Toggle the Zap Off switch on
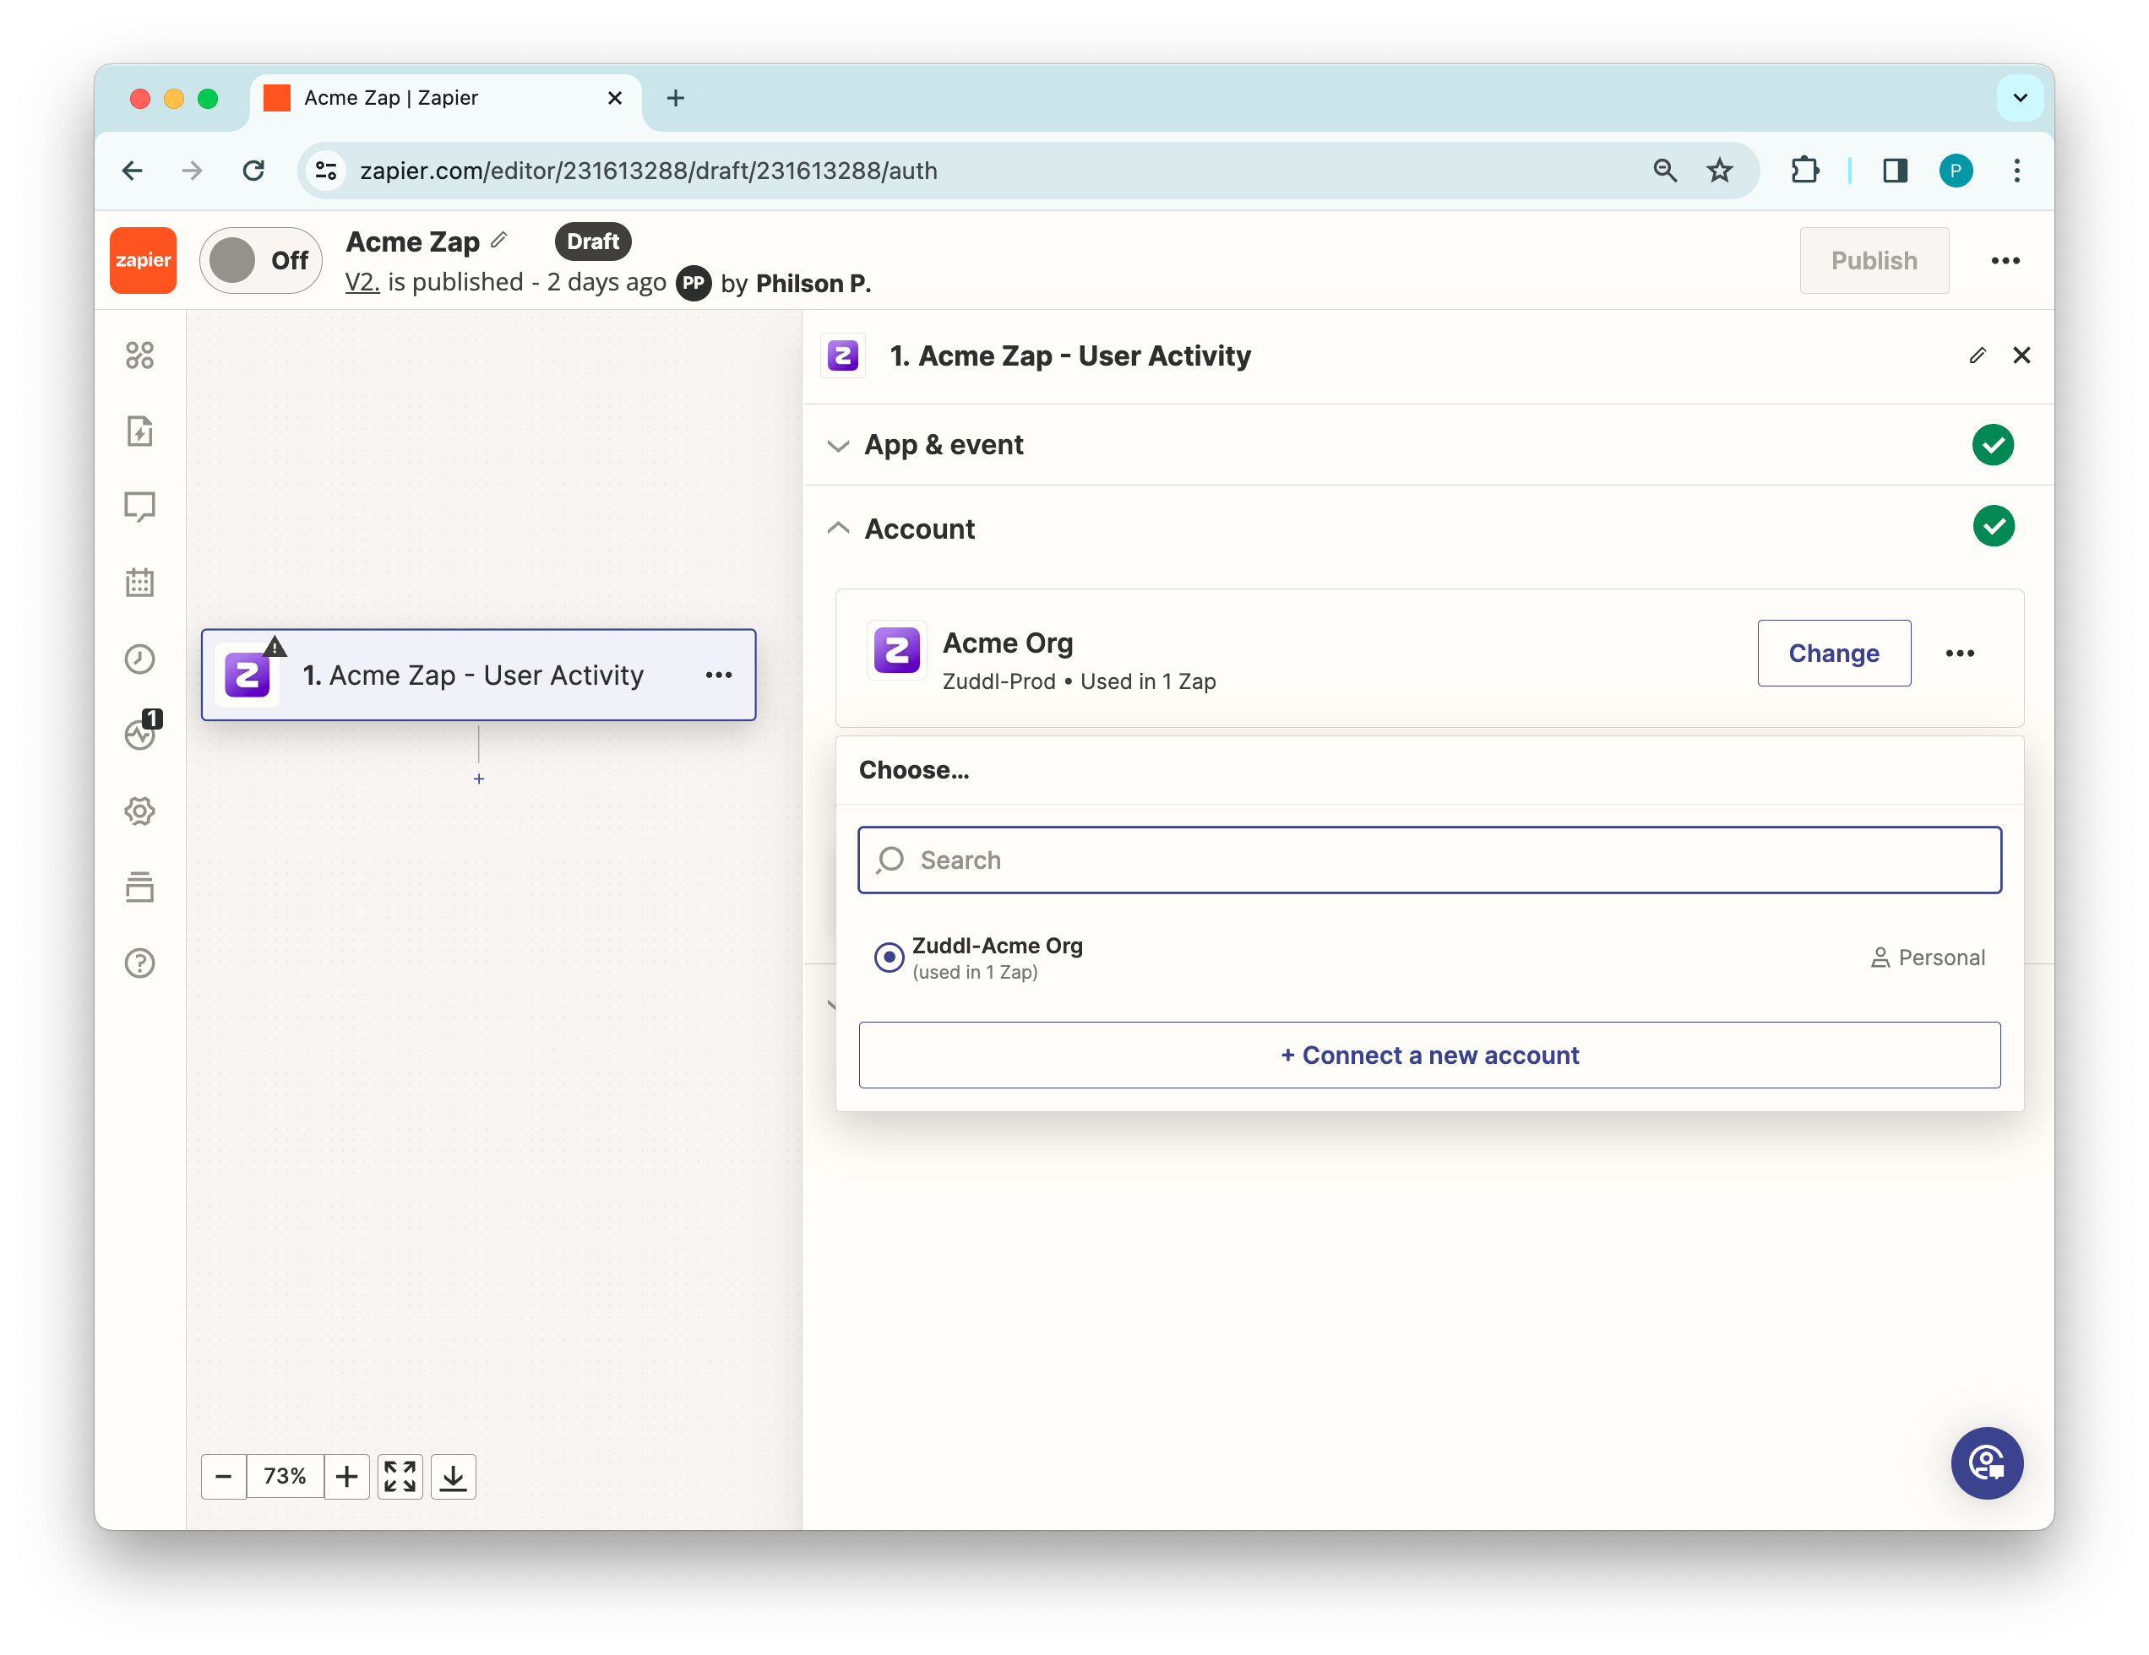The width and height of the screenshot is (2149, 1655). 261,261
